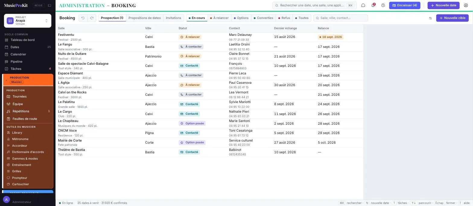This screenshot has height=206, width=473.
Task: Click the undo arrow next to Booking
Action: [83, 18]
